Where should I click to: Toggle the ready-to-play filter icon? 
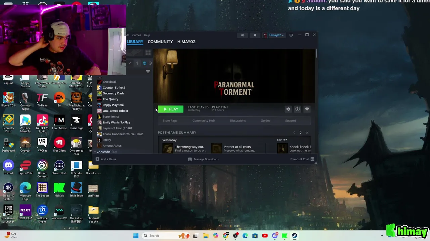(x=150, y=63)
